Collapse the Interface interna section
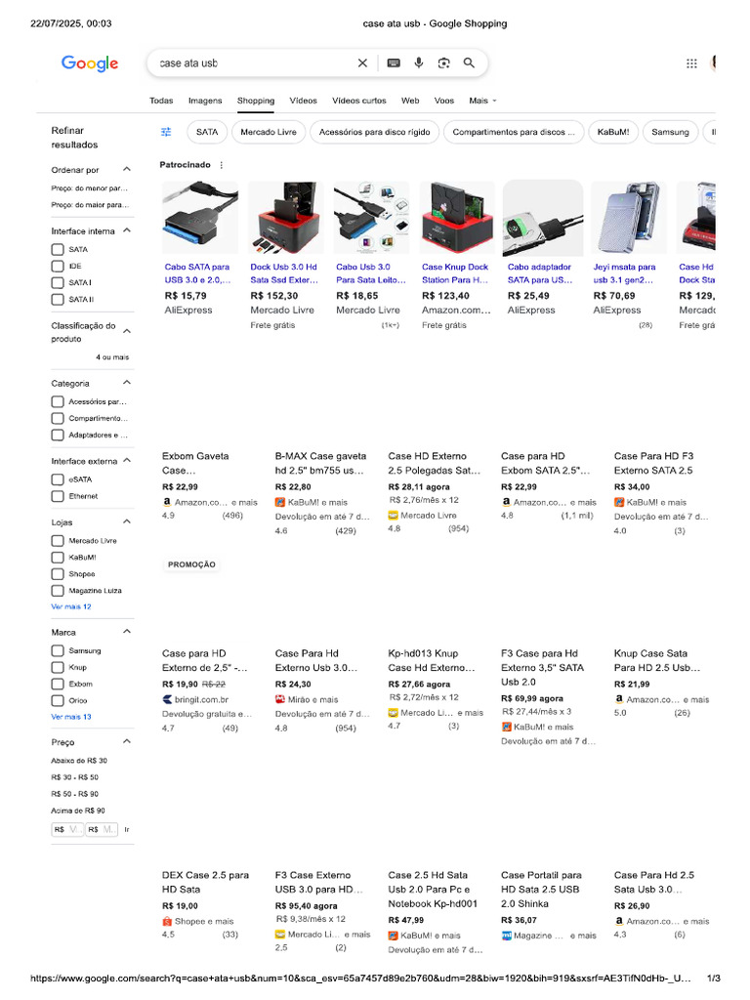This screenshot has height=1000, width=750. pyautogui.click(x=127, y=230)
